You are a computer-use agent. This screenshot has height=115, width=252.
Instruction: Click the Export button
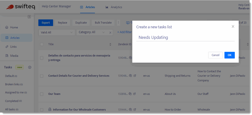pos(46,23)
